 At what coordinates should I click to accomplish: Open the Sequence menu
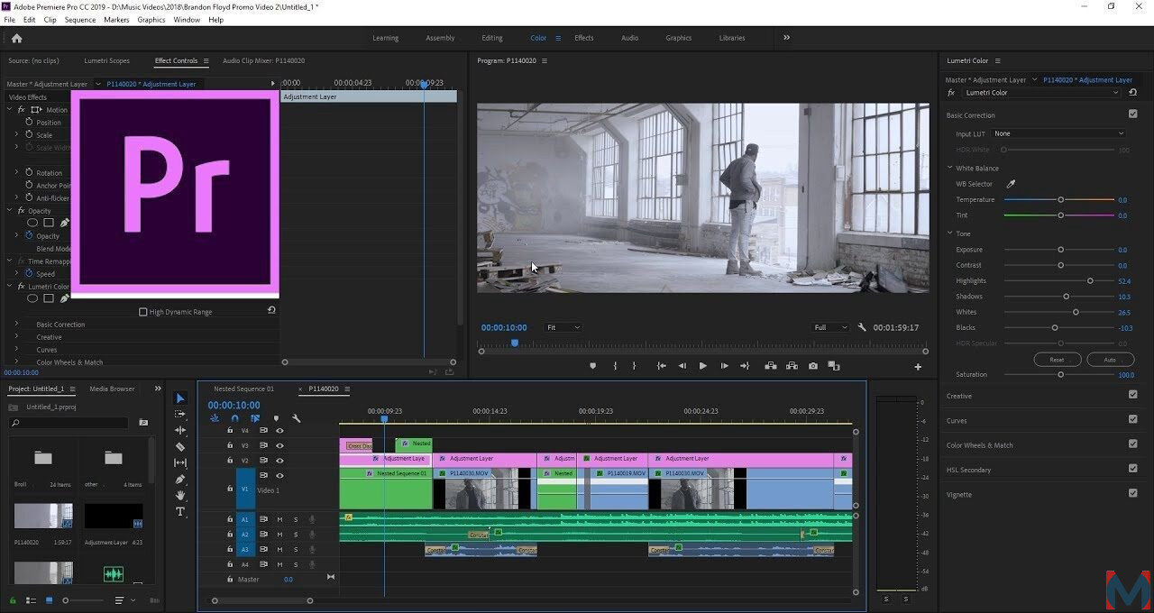(x=80, y=19)
